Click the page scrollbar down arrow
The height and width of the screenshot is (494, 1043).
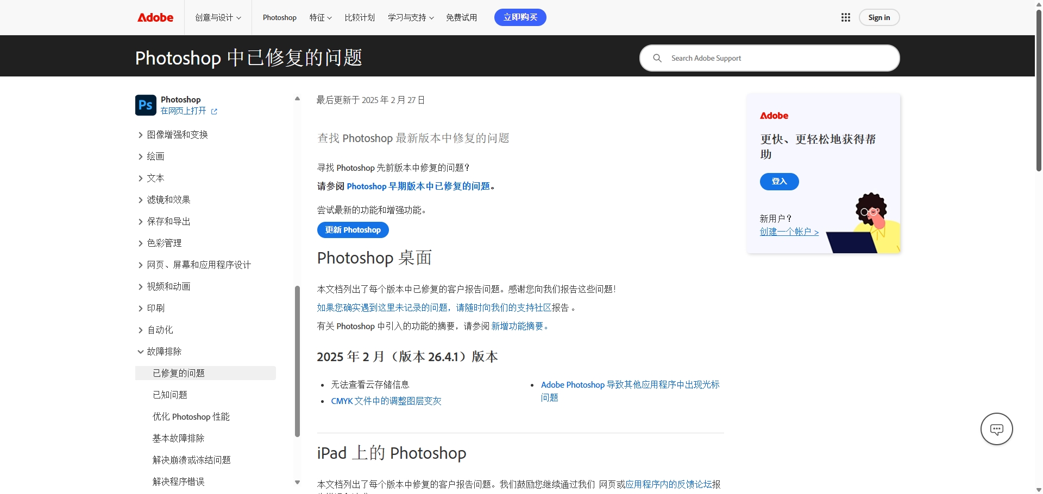(x=1039, y=490)
